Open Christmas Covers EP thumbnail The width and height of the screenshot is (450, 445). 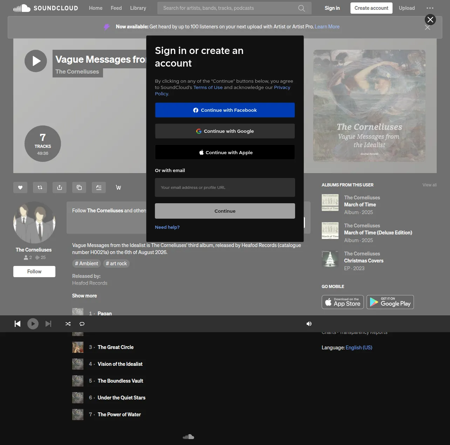pos(330,259)
